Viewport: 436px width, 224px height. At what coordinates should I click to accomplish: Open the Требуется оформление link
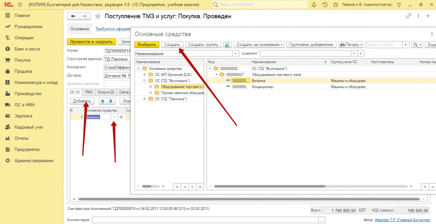(x=113, y=29)
